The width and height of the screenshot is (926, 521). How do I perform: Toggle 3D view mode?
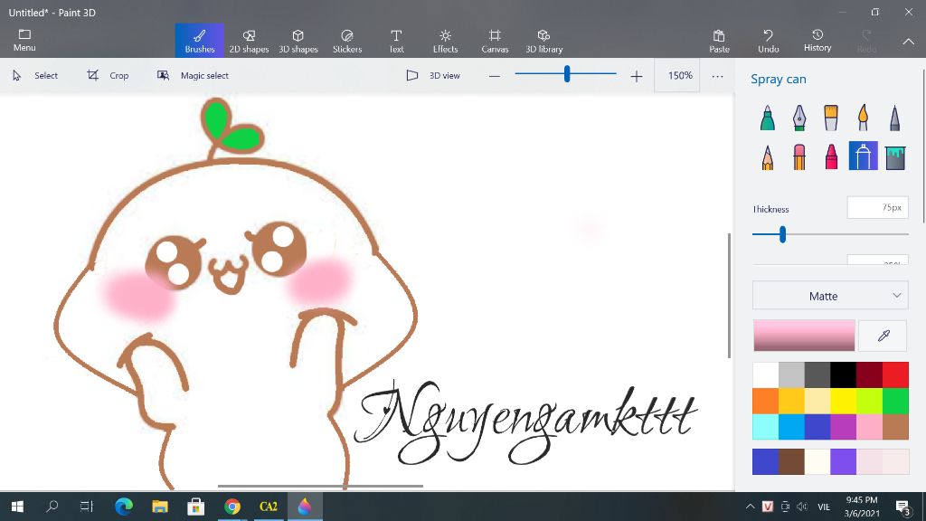(433, 76)
